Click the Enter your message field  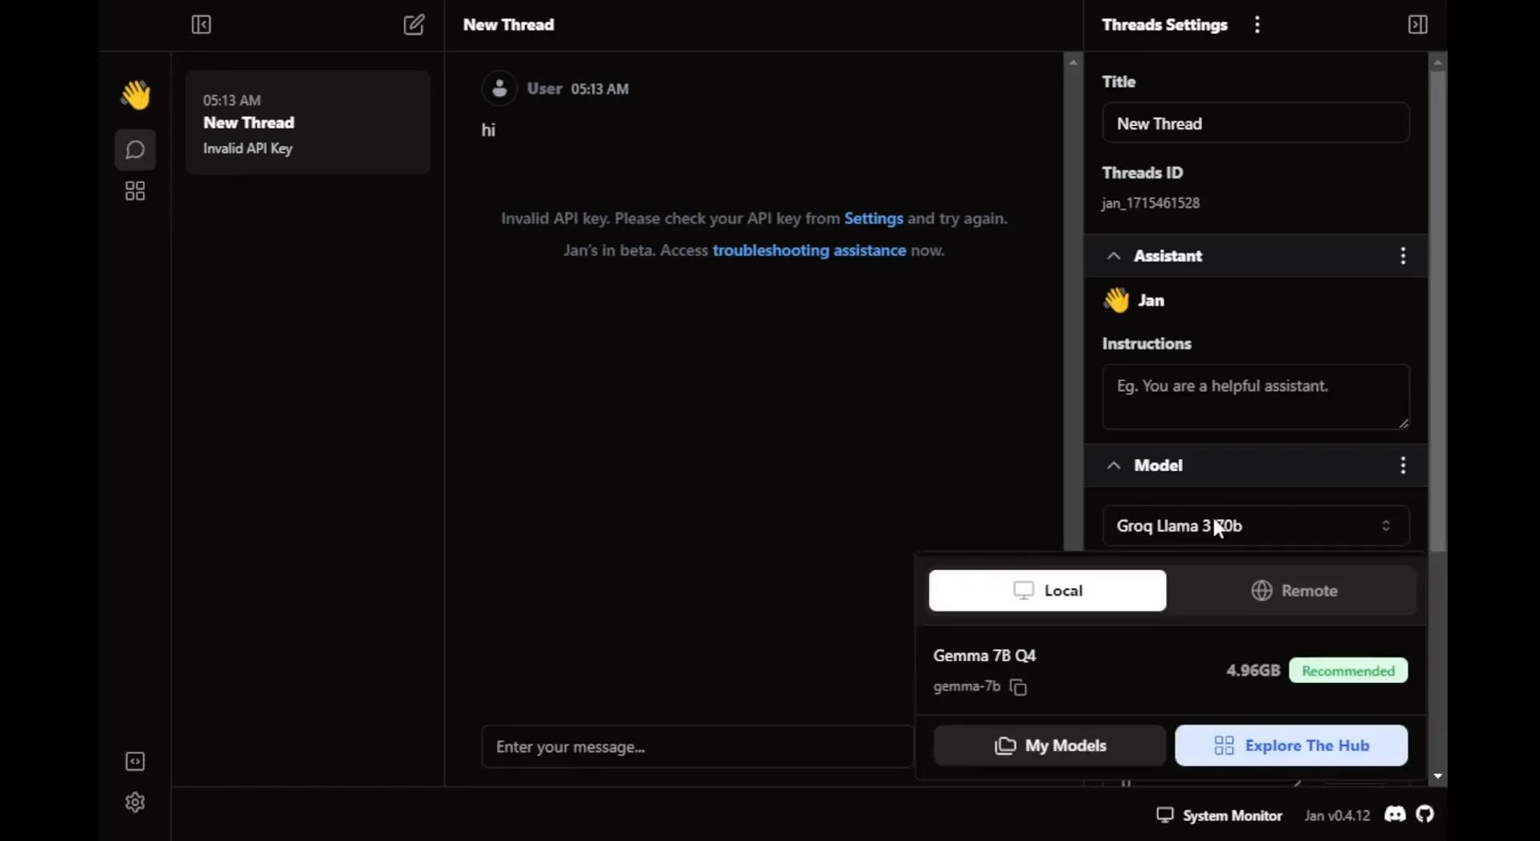pyautogui.click(x=695, y=746)
